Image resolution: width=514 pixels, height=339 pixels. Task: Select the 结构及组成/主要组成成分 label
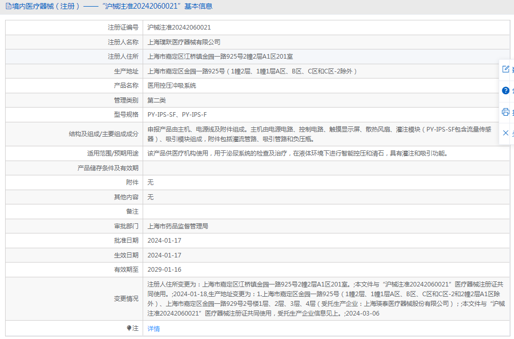tap(103, 134)
